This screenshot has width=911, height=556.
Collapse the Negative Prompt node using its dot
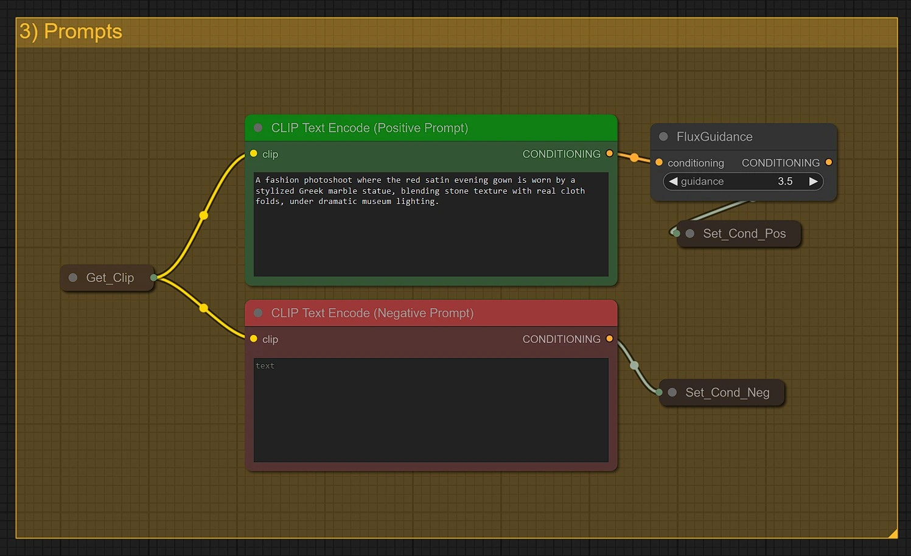tap(258, 313)
